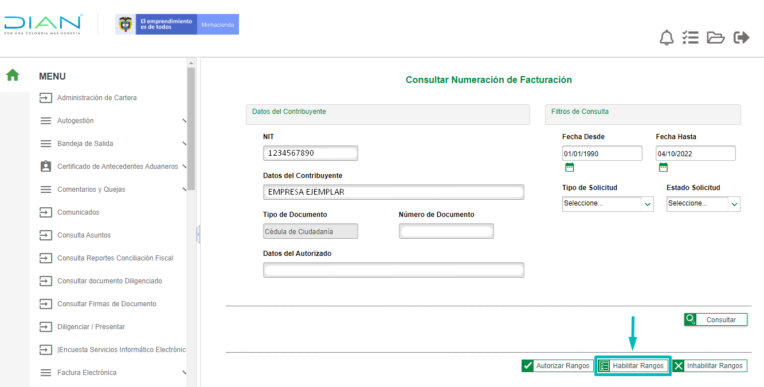The image size is (764, 387).
Task: Open the task checklist icon in header
Action: 690,38
